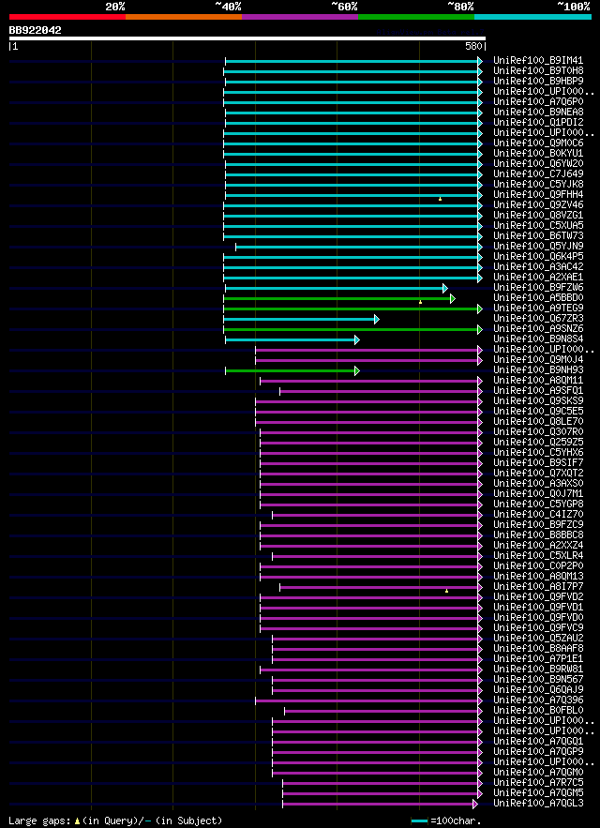The image size is (600, 828).
Task: Select hit label UniRef100_A7QGL3
Action: pyautogui.click(x=538, y=805)
